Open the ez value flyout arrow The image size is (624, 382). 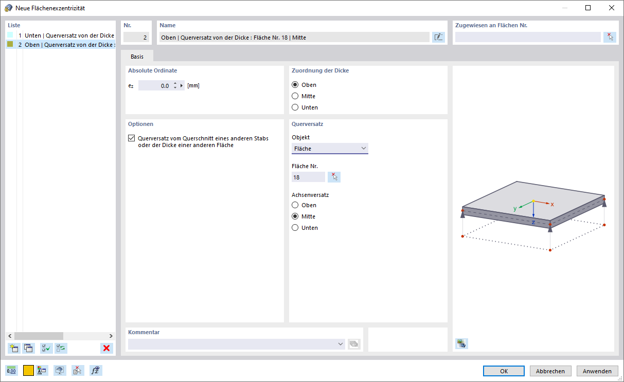[182, 86]
